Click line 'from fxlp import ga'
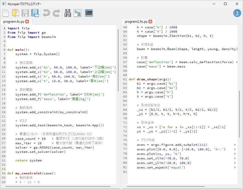The height and width of the screenshot is (190, 243). pyautogui.click(x=26, y=33)
